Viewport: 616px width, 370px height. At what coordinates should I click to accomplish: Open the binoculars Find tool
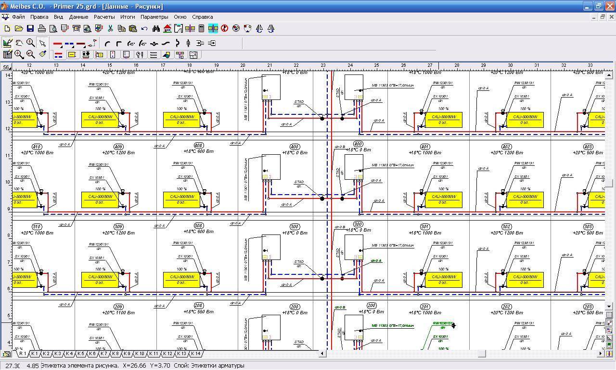[155, 29]
